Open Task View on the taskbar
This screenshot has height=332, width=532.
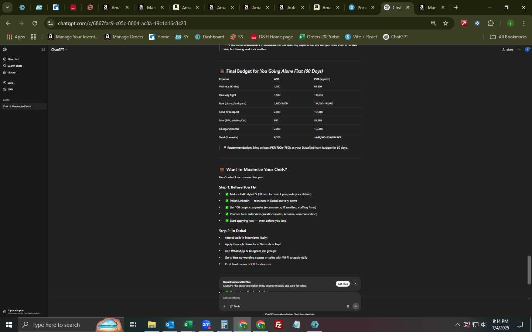coord(133,325)
